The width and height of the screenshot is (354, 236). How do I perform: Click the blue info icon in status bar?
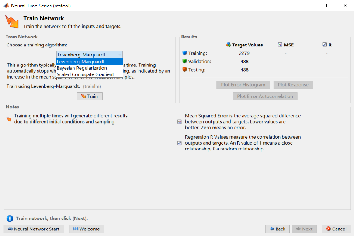point(10,218)
